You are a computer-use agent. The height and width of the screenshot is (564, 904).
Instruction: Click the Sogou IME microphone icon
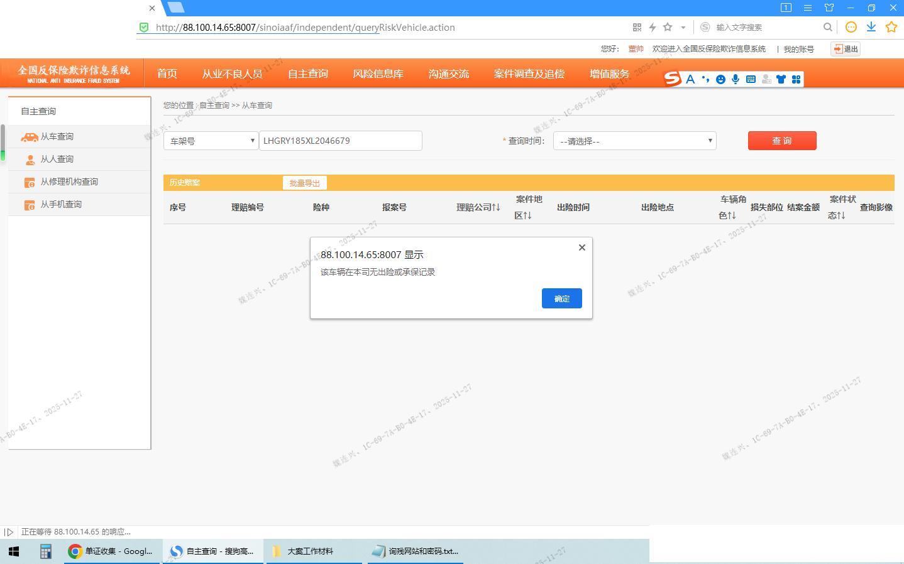[736, 79]
